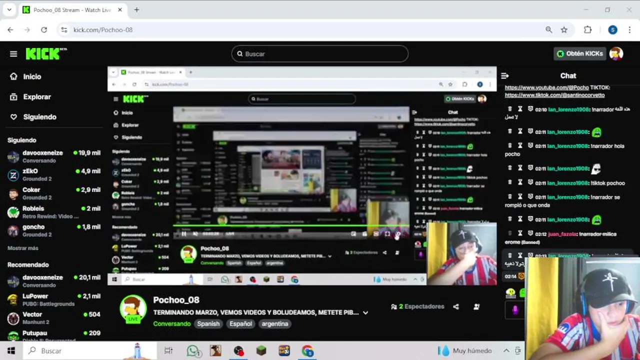
Task: View site information icon in the address bar
Action: point(63,30)
